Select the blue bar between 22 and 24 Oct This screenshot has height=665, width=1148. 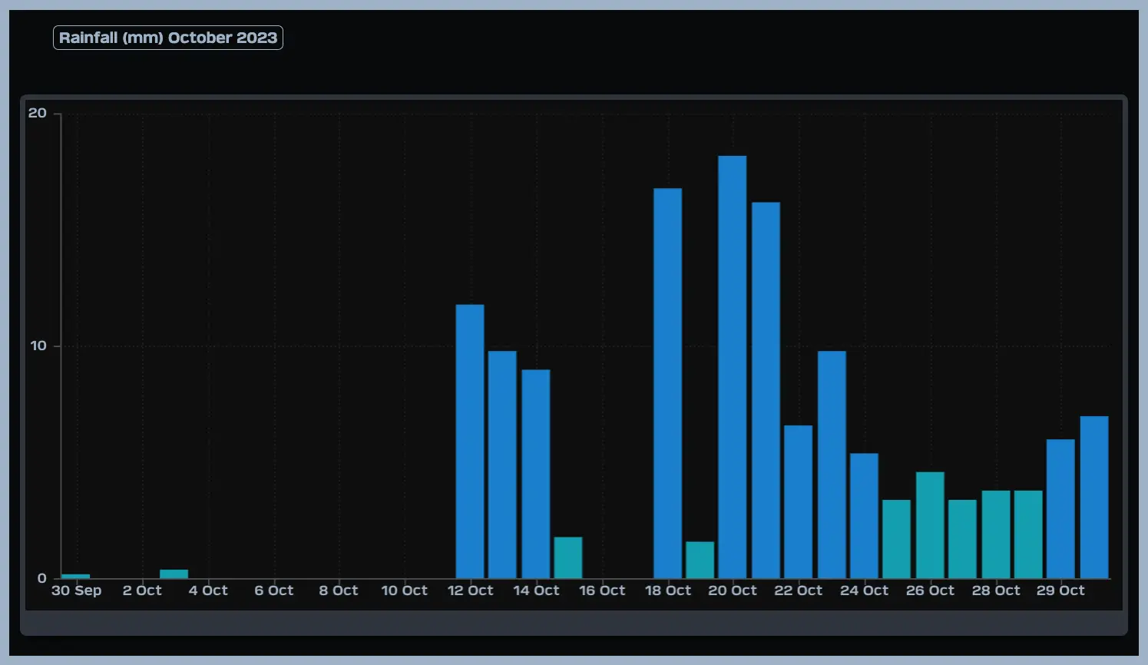click(832, 465)
